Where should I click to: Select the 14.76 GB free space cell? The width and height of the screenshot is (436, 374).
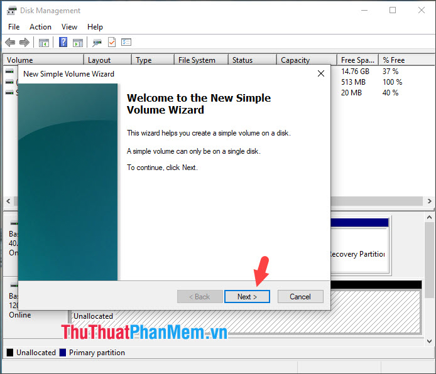tap(356, 72)
